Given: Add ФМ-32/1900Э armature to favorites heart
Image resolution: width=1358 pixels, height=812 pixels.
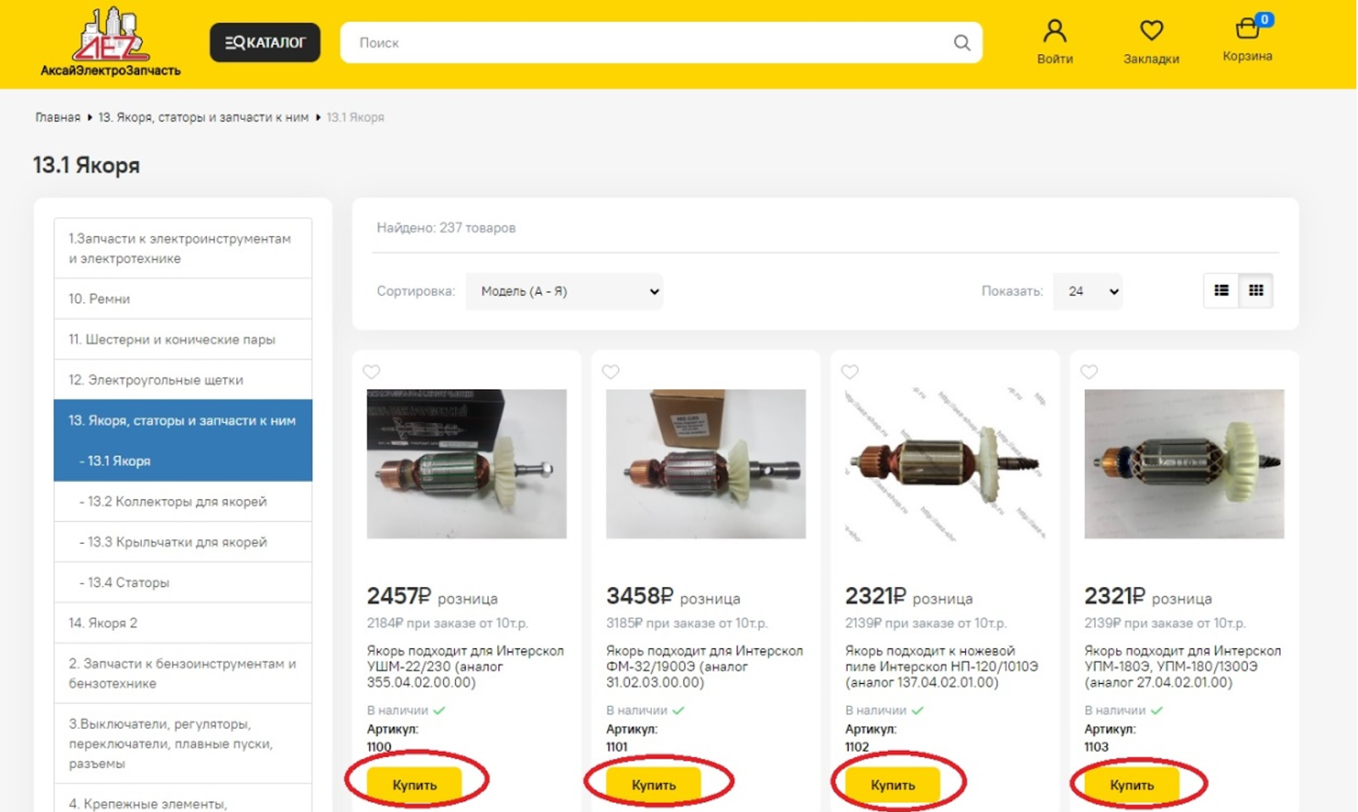Looking at the screenshot, I should tap(611, 372).
